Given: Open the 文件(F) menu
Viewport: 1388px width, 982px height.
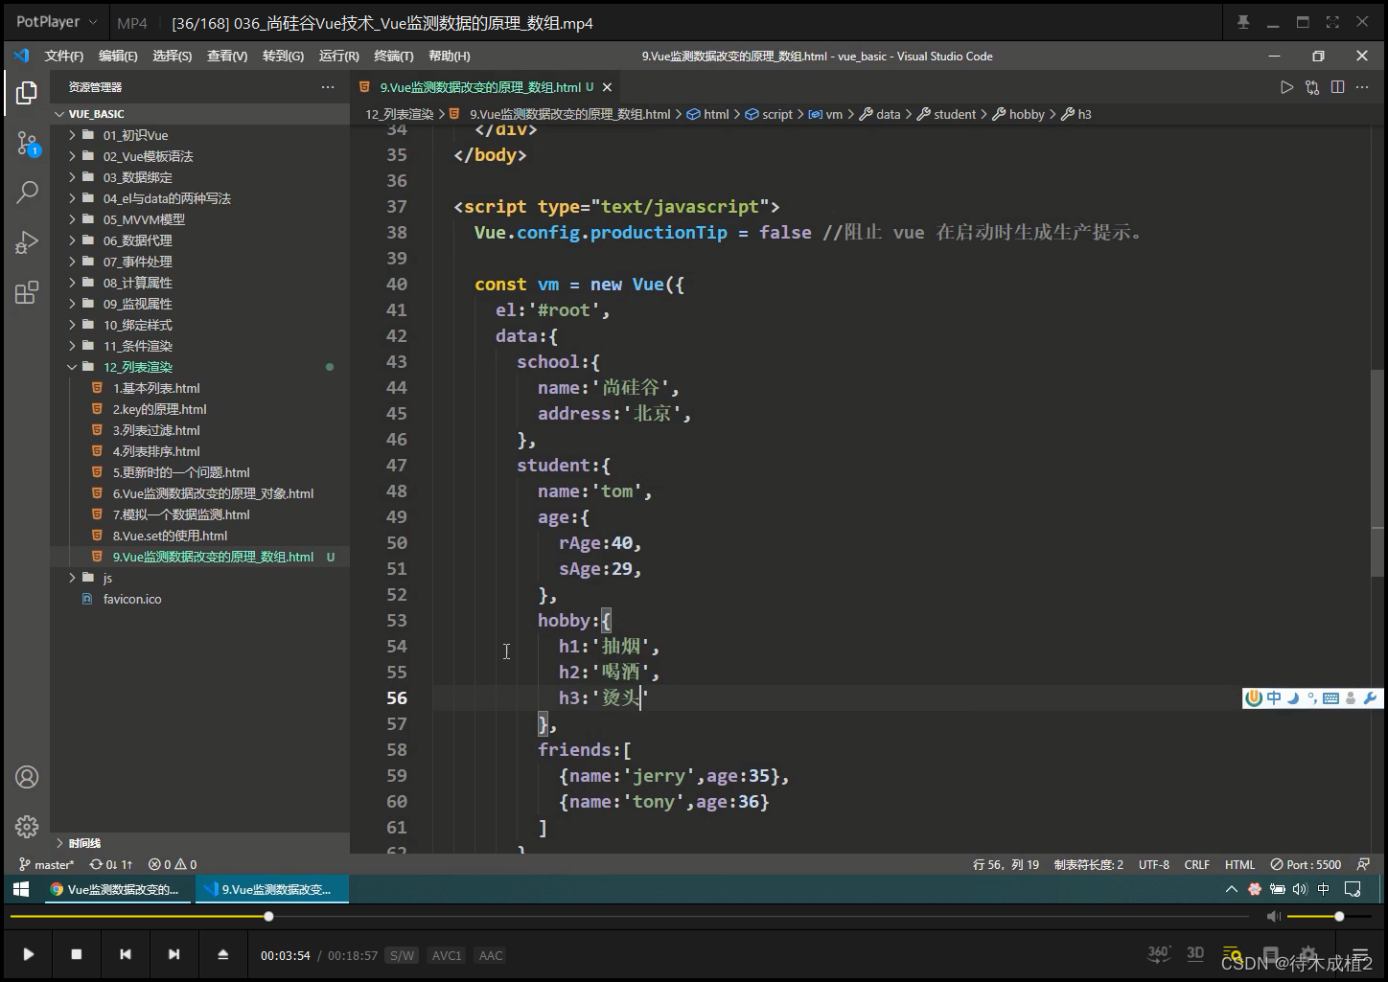Looking at the screenshot, I should click(64, 57).
